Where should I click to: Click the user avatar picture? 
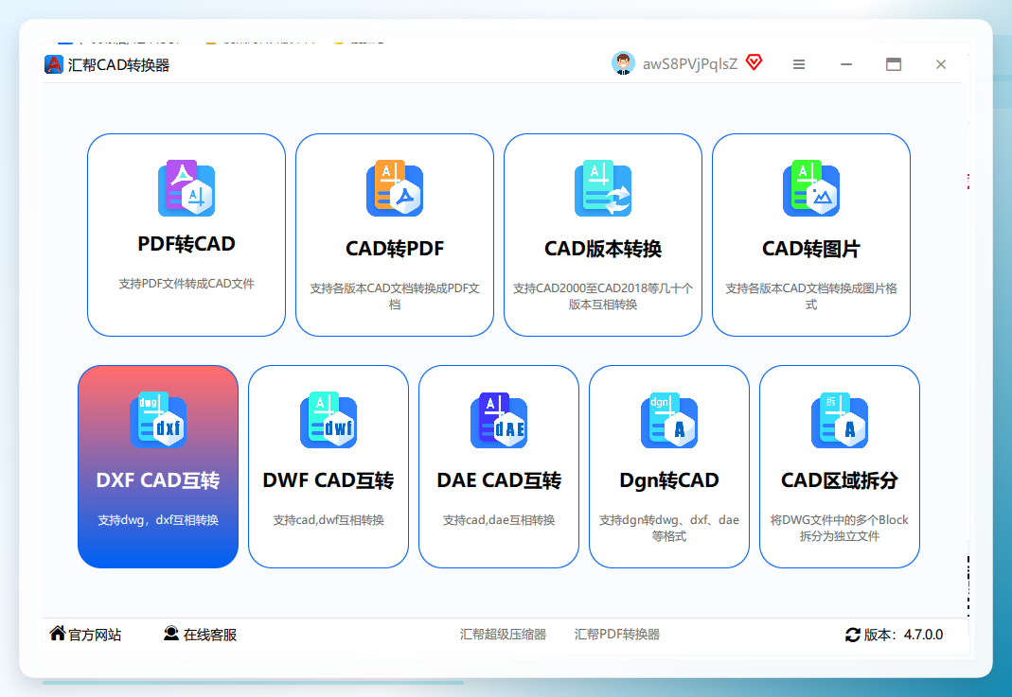pos(623,63)
